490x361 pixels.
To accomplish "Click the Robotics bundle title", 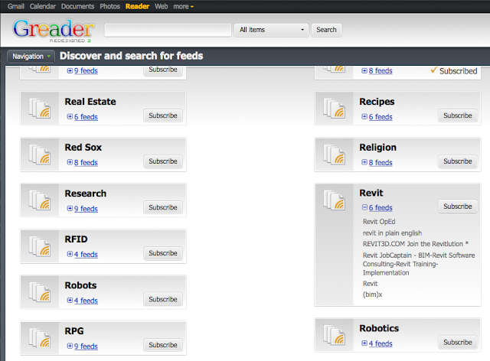I will (379, 329).
